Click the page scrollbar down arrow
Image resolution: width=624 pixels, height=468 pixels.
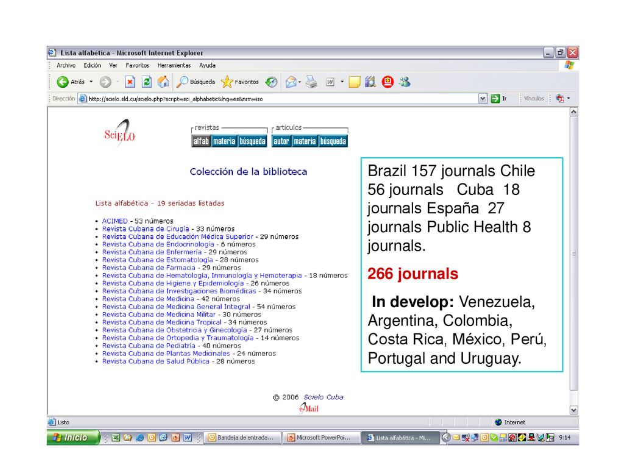(573, 410)
